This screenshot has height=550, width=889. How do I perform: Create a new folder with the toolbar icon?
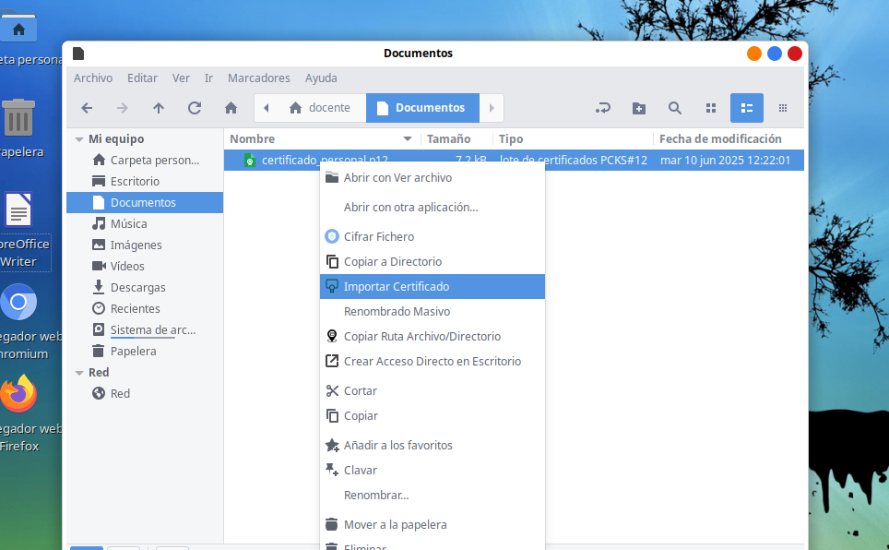(639, 108)
